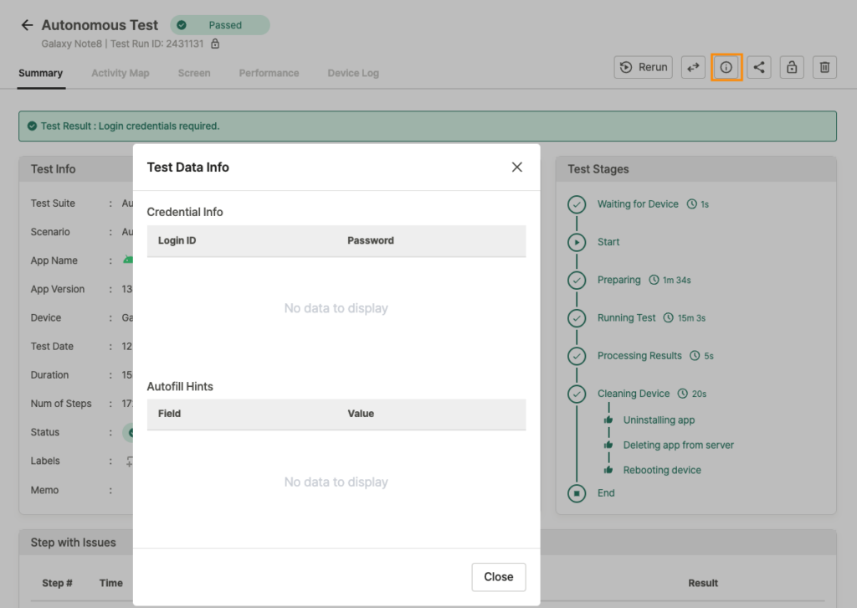The width and height of the screenshot is (857, 608).
Task: Click the Rerun button
Action: (644, 67)
